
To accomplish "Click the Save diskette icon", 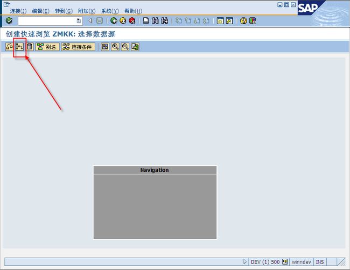I will [x=100, y=21].
